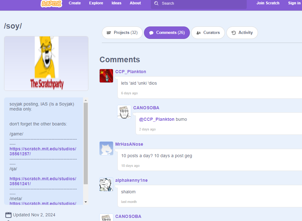Click the search magnifier icon
This screenshot has height=221, width=302.
[x=156, y=3]
